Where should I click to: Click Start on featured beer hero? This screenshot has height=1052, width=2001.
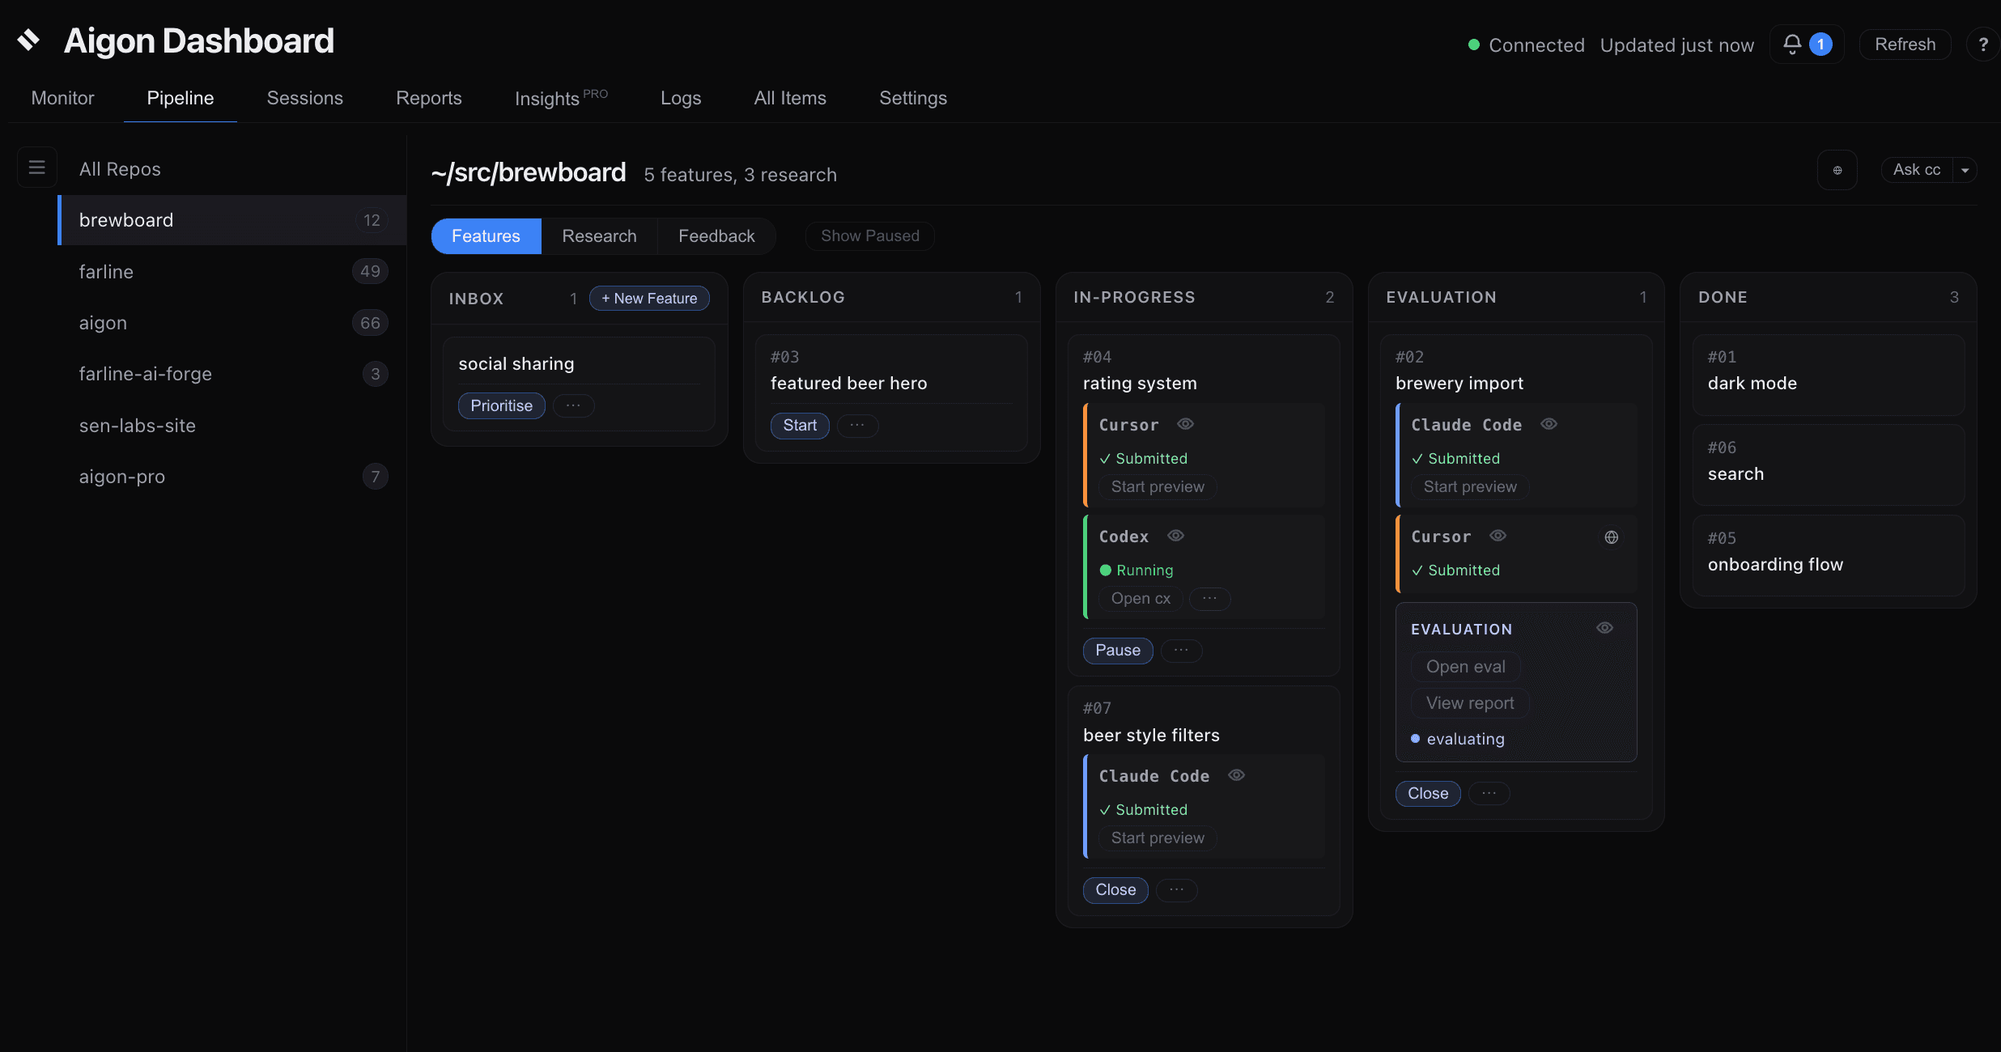[x=800, y=425]
